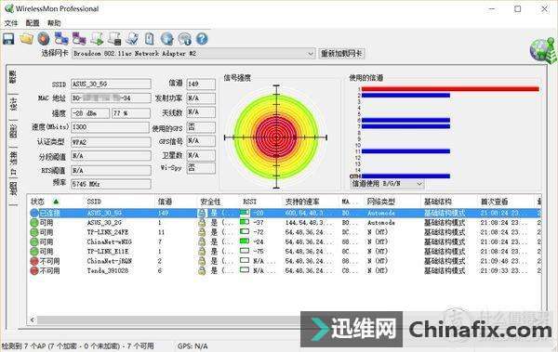Click red status icon of ChinaNet-jBQN row
The image size is (558, 352).
click(34, 261)
